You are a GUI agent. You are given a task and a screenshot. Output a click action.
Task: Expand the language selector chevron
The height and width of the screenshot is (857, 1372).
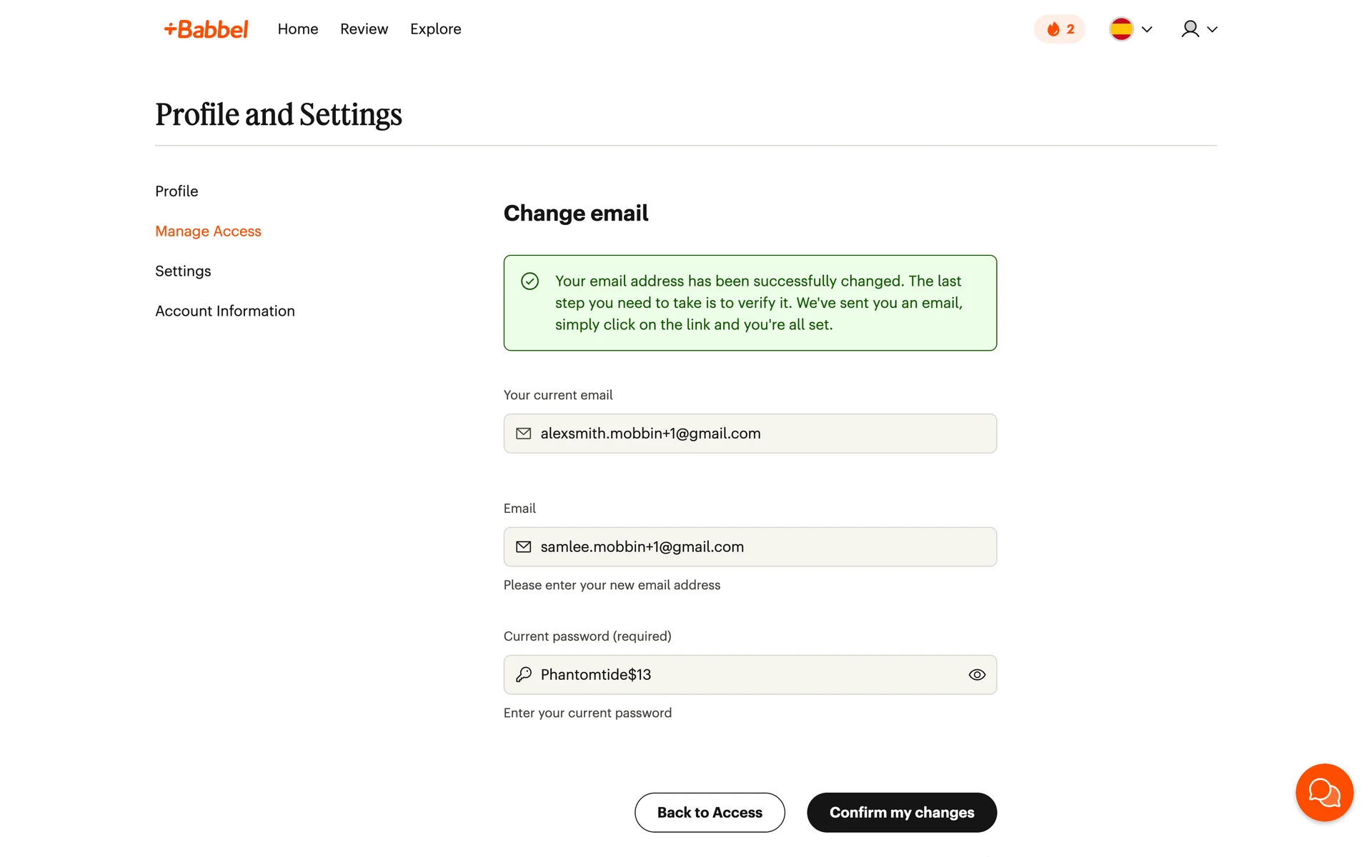pos(1147,29)
